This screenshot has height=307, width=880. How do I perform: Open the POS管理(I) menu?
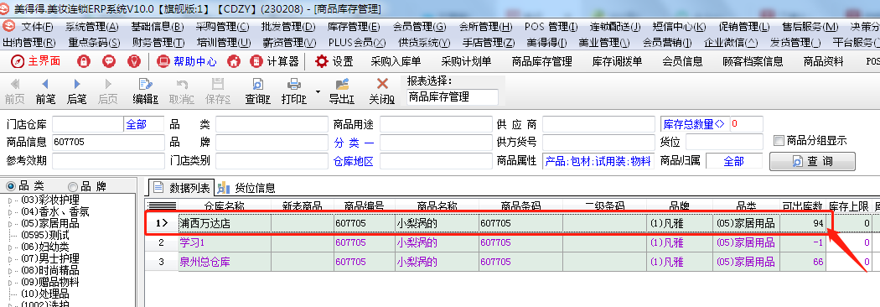[551, 26]
